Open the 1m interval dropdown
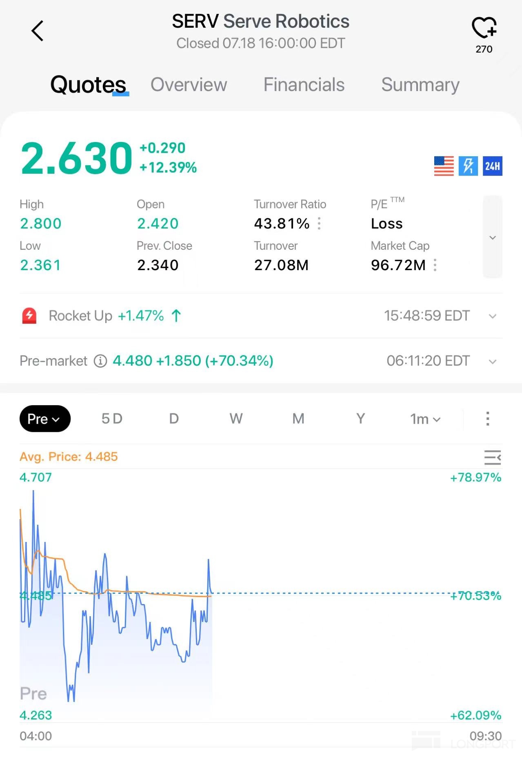The width and height of the screenshot is (522, 757). point(425,419)
